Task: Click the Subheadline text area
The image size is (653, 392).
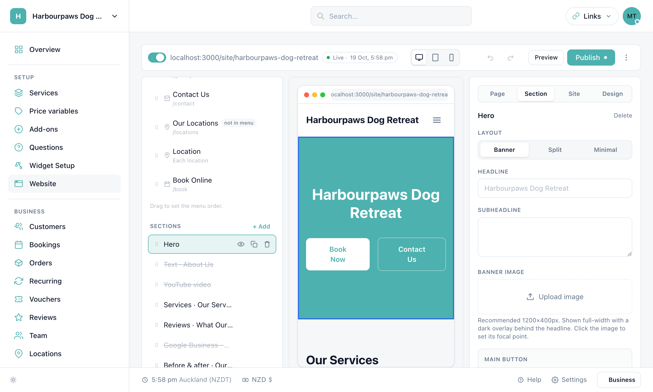Action: click(555, 237)
